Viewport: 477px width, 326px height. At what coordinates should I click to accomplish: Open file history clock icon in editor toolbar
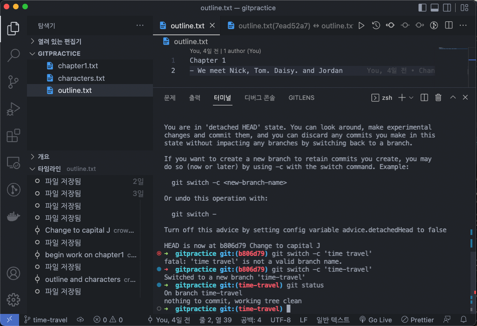pyautogui.click(x=376, y=26)
